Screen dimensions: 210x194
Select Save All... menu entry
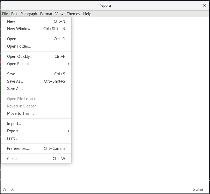pyautogui.click(x=36, y=89)
